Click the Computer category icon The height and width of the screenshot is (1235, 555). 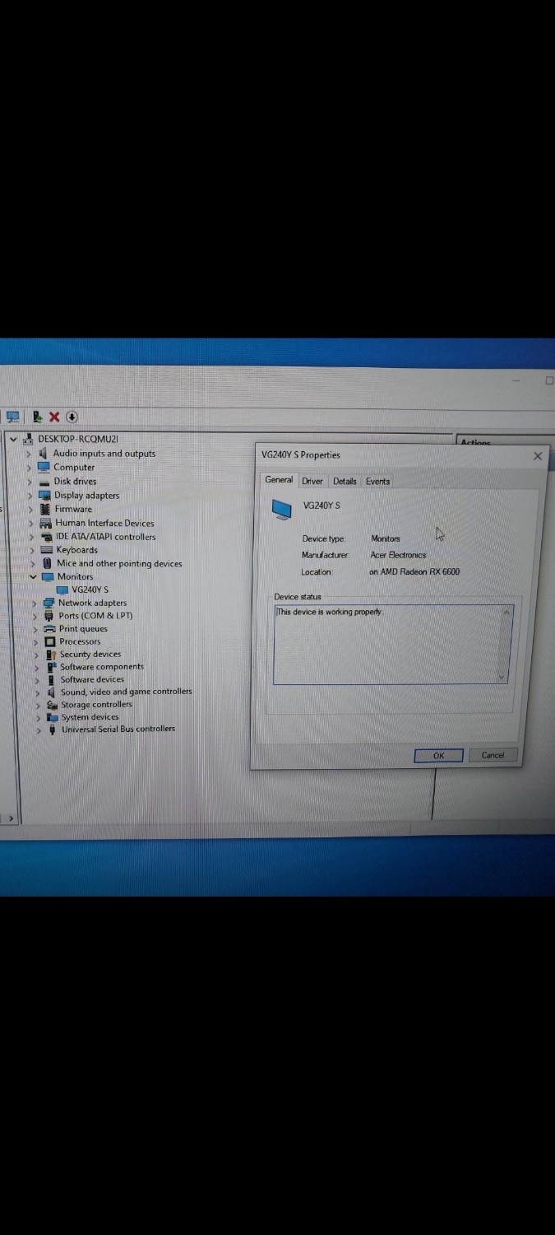pos(44,467)
